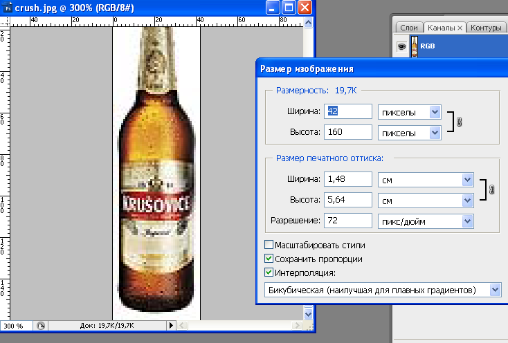Click Док: 19,7K/19,7K status text
The width and height of the screenshot is (508, 343).
(107, 326)
